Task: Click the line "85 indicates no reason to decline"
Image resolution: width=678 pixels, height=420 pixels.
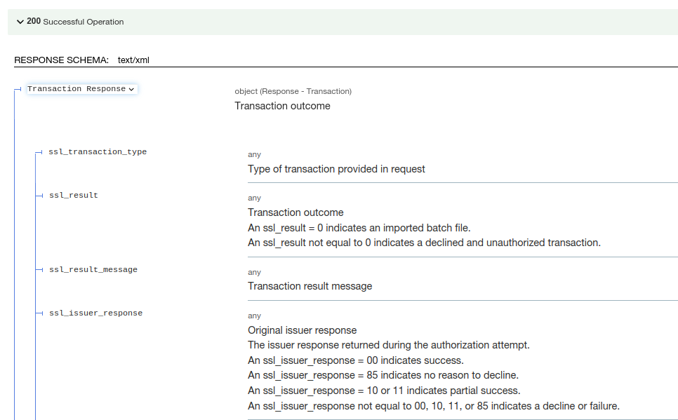Action: 383,375
